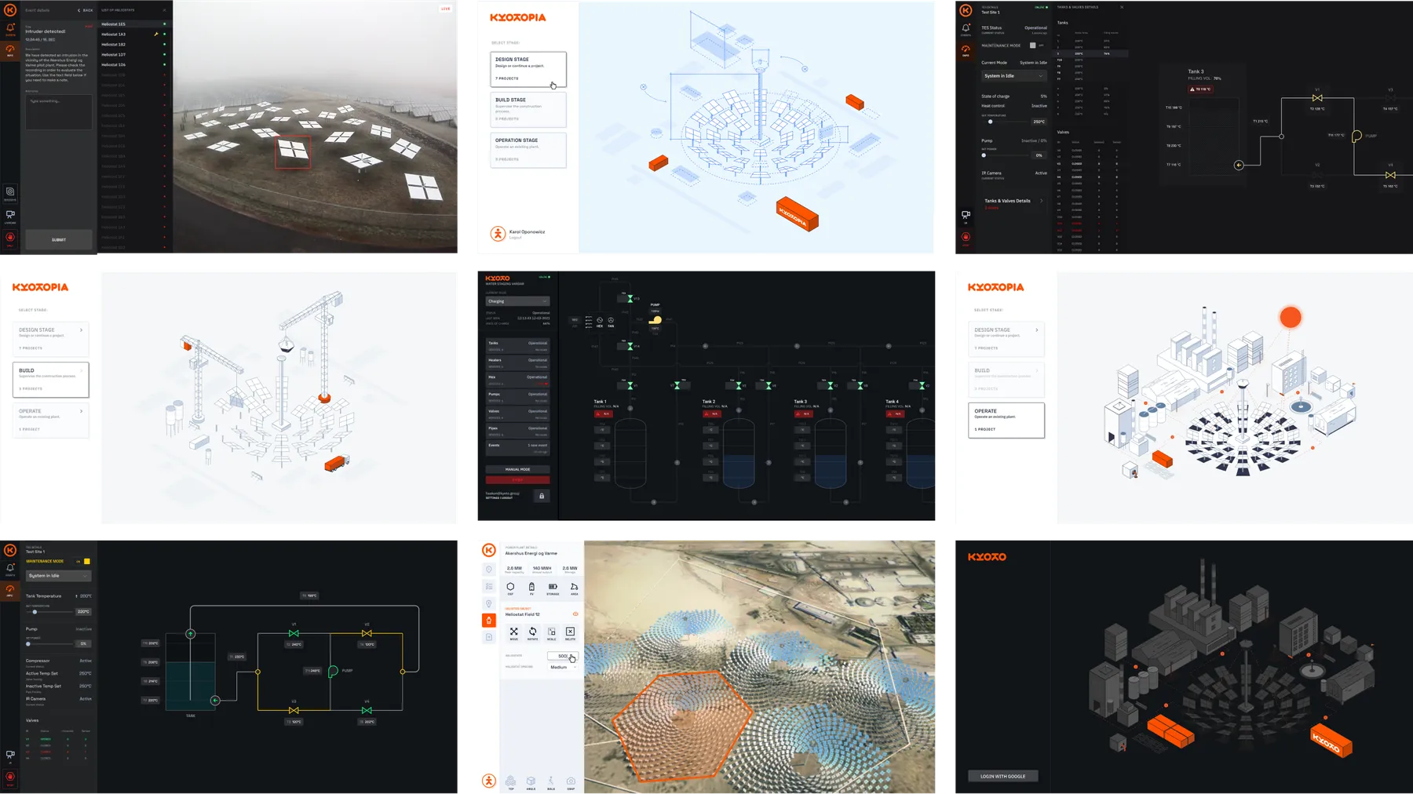Open the Charging mode dropdown

coord(517,301)
